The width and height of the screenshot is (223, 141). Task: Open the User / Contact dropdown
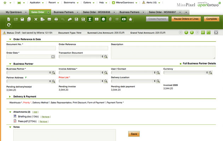154,73
